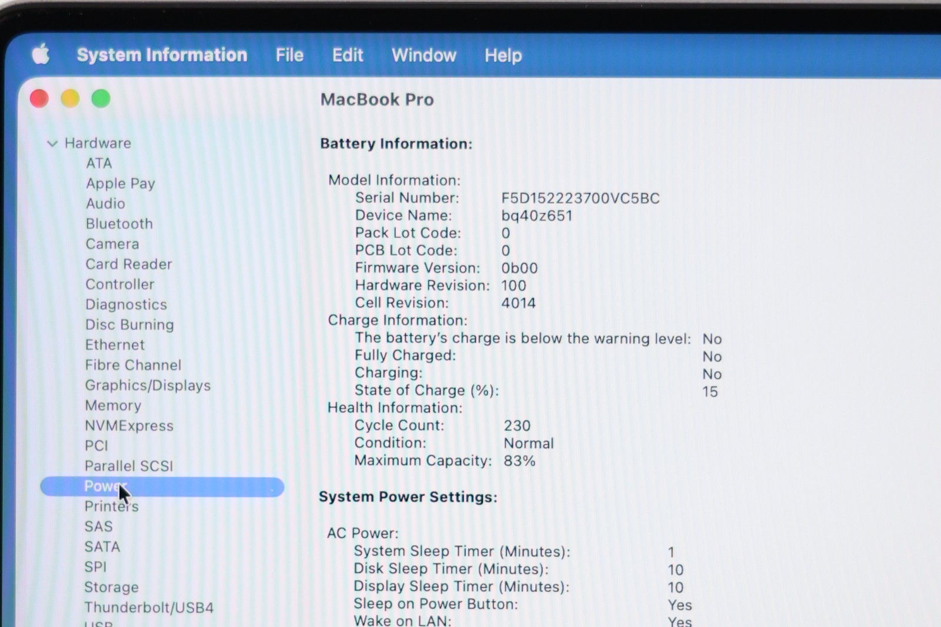Click the yellow minimize window button
Screen dimensions: 941x627
70,98
